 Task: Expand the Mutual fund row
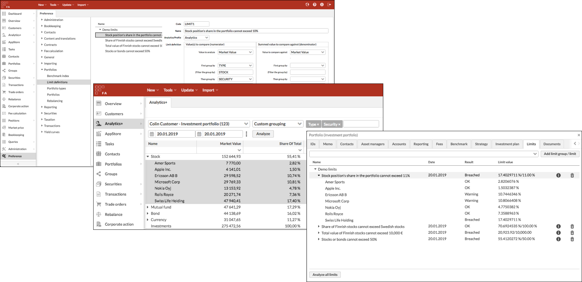pyautogui.click(x=148, y=207)
